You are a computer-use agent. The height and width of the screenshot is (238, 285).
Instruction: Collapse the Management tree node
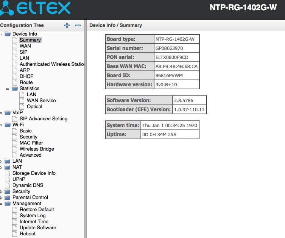[x=1, y=204]
